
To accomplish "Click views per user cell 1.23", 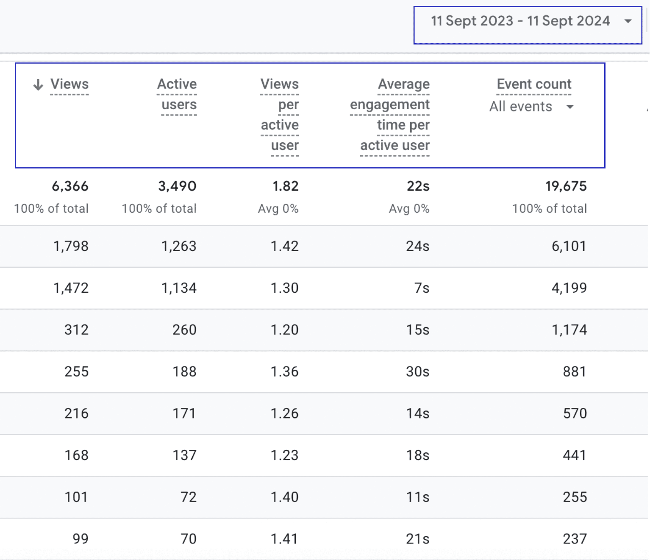I will [x=285, y=455].
